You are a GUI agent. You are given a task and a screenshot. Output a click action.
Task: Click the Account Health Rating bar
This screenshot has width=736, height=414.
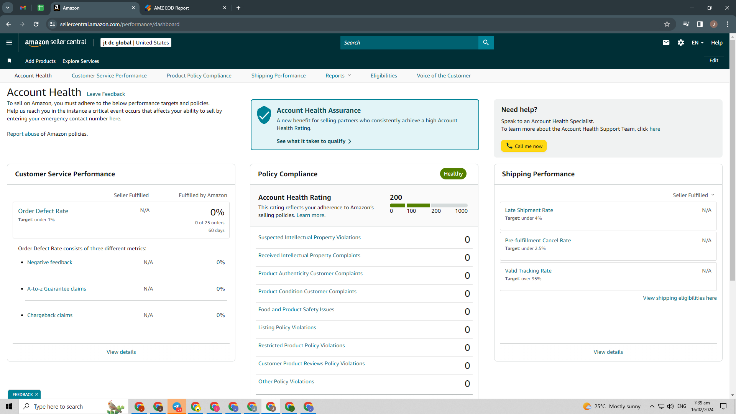point(429,205)
